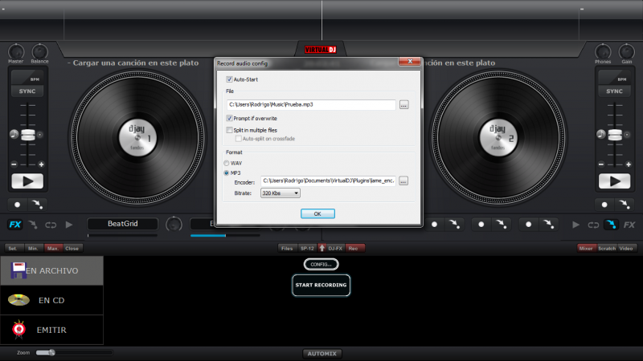This screenshot has height=361, width=643.
Task: Click the left deck loop icon
Action: coord(51,225)
